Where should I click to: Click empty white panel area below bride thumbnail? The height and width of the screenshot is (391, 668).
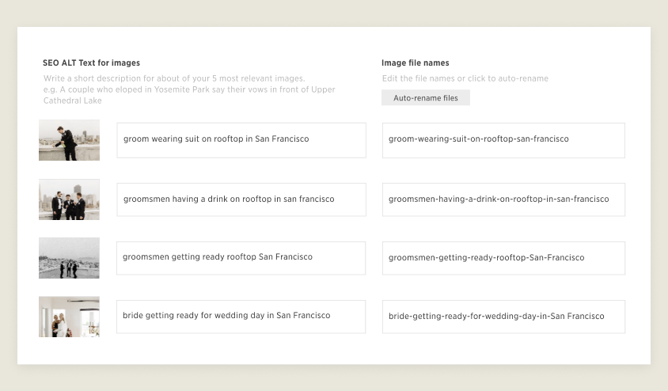(69, 351)
